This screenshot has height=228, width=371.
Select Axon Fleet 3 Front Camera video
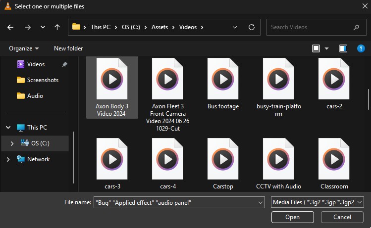(167, 94)
